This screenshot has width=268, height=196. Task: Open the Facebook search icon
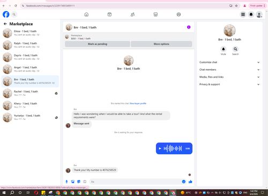[x=14, y=14]
